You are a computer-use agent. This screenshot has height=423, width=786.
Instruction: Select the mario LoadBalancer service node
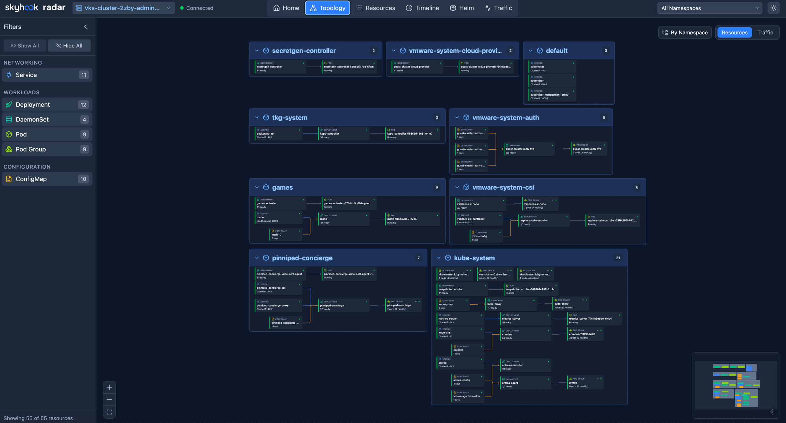(278, 217)
